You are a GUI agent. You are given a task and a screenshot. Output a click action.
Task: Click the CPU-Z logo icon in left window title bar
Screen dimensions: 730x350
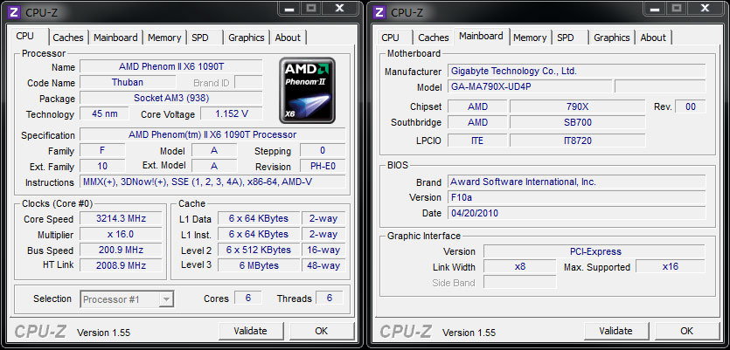(x=15, y=11)
